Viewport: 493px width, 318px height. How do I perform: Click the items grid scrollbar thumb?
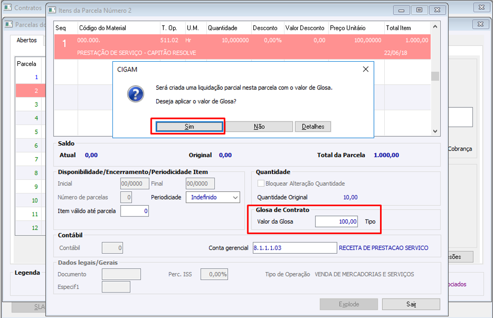point(435,76)
